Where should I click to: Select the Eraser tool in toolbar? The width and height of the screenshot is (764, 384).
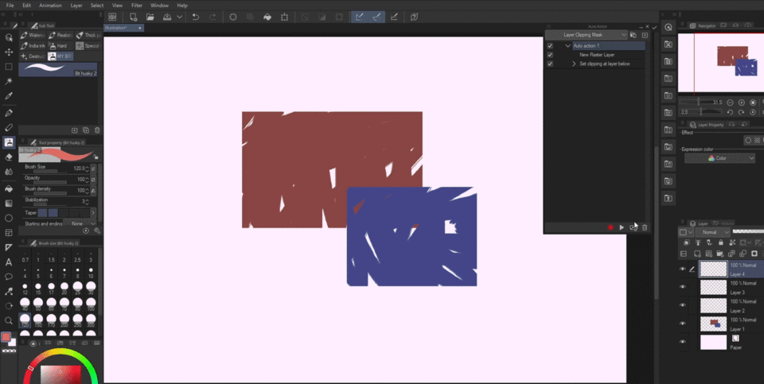pos(9,157)
